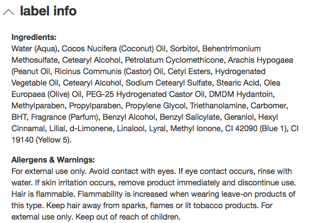Image resolution: width=312 pixels, height=223 pixels.
Task: Click "Behentrimonium" in the ingredients list
Action: click(x=232, y=48)
